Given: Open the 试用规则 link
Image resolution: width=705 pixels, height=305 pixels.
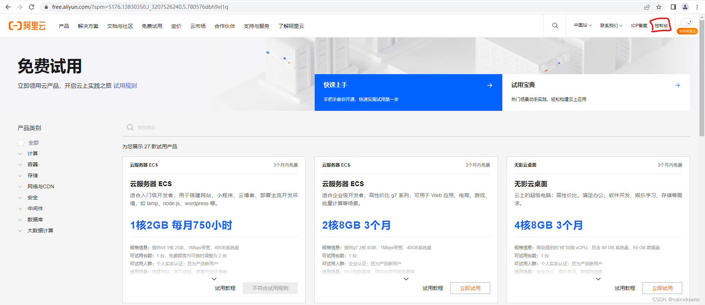Looking at the screenshot, I should (x=125, y=86).
